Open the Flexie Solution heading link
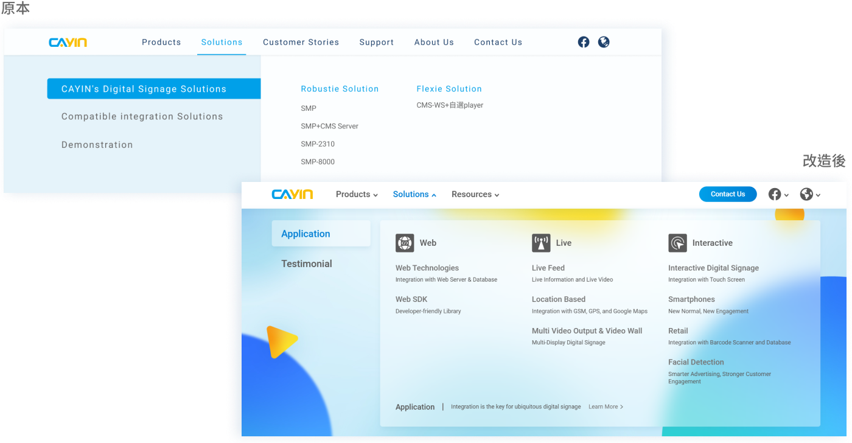 pyautogui.click(x=449, y=89)
